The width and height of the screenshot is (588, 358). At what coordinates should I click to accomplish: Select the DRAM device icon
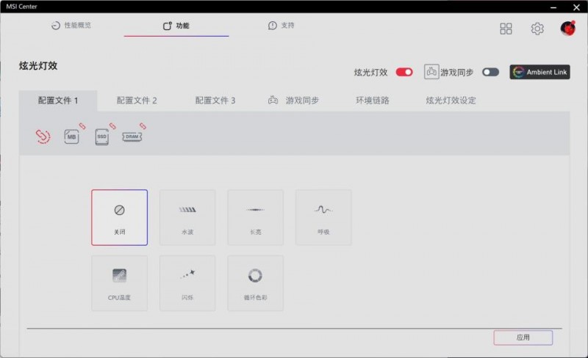click(x=132, y=136)
